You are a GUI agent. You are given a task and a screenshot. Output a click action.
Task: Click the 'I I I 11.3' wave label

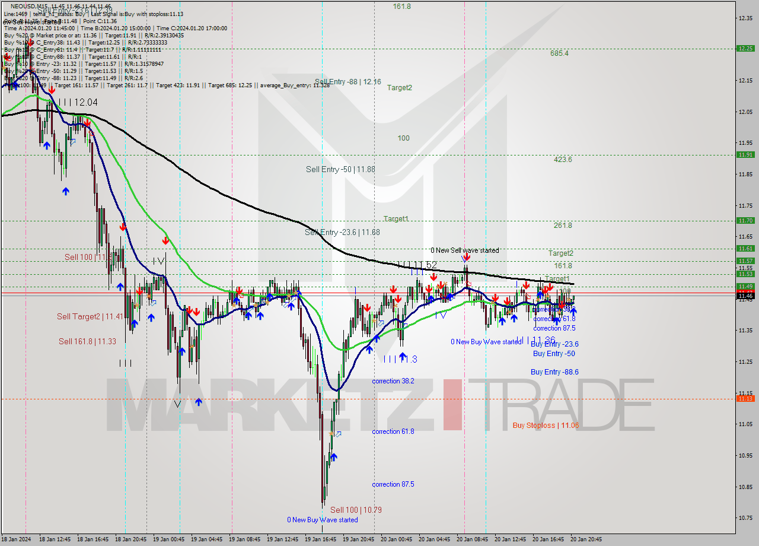coord(400,360)
